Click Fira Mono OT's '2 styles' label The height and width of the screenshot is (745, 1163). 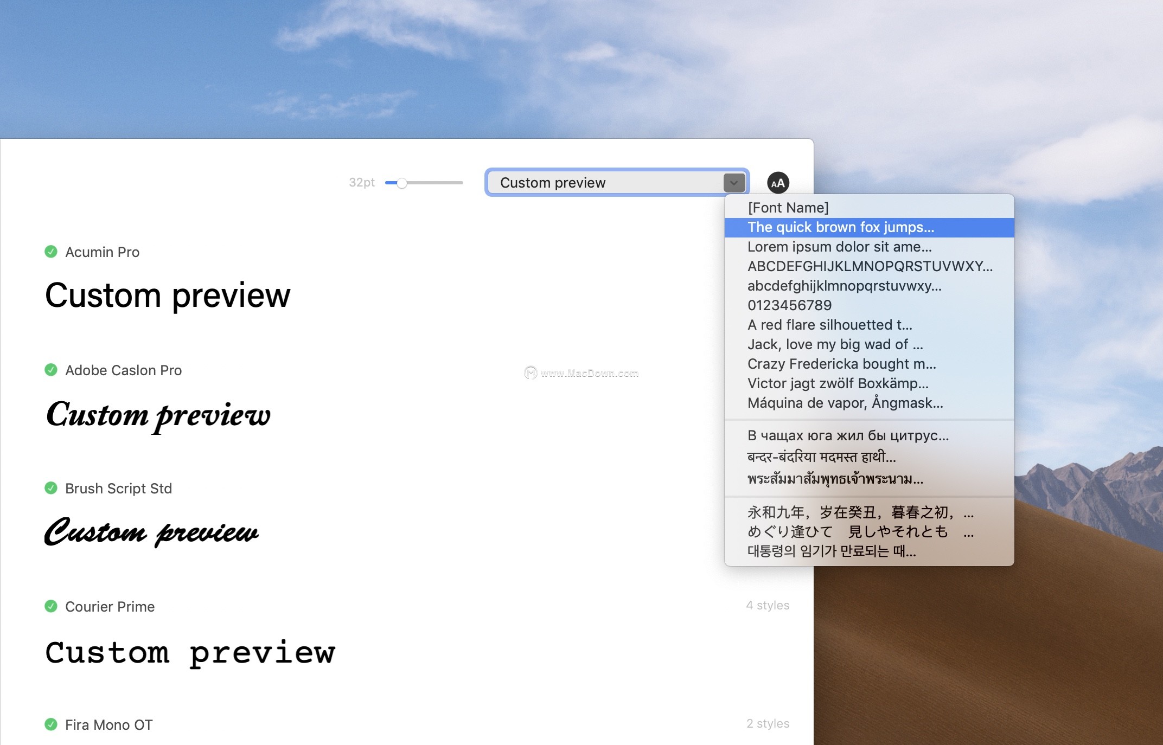(x=768, y=724)
